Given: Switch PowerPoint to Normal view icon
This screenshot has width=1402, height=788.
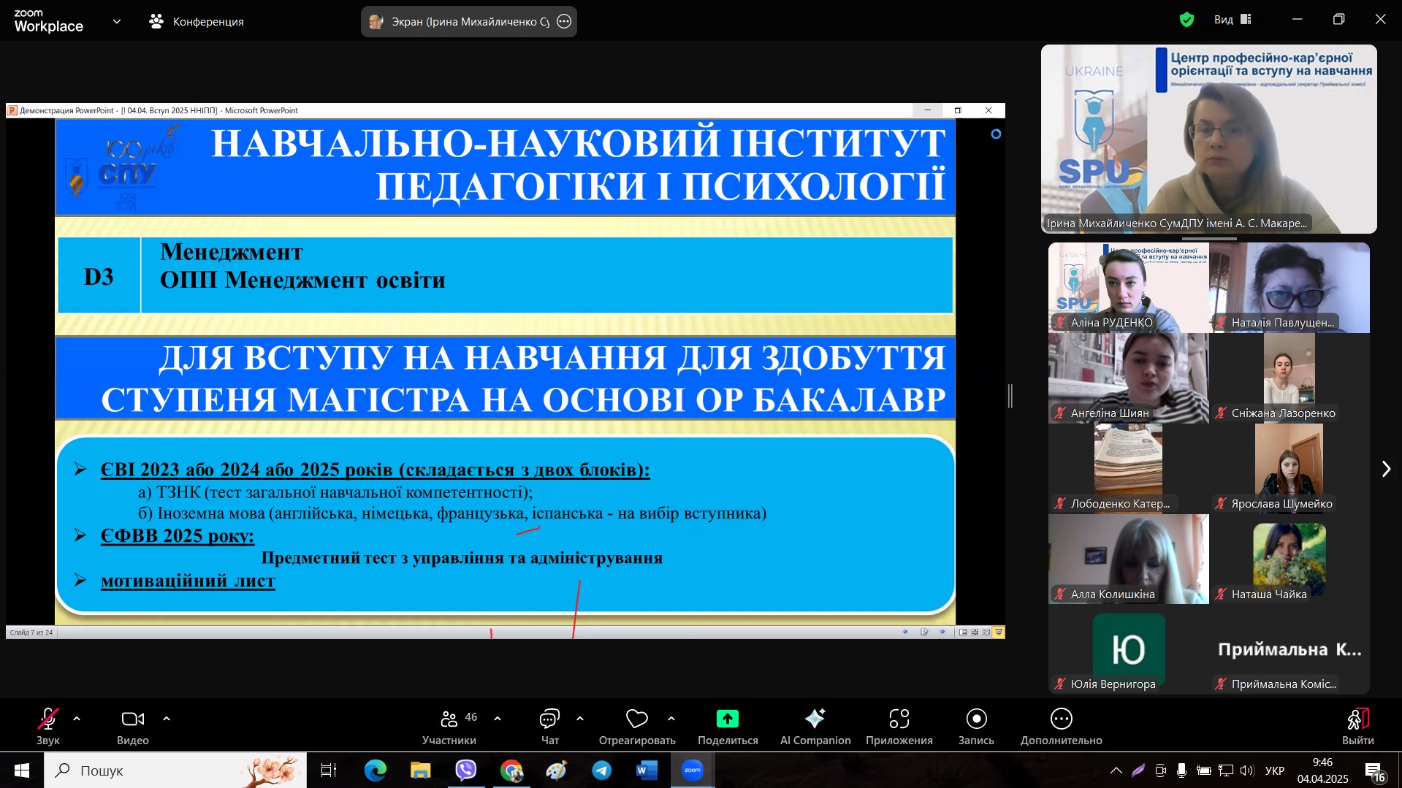Looking at the screenshot, I should click(963, 632).
